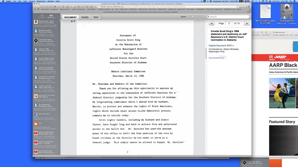Switch to the TEXT tab
The image size is (298, 167).
(x=96, y=17)
